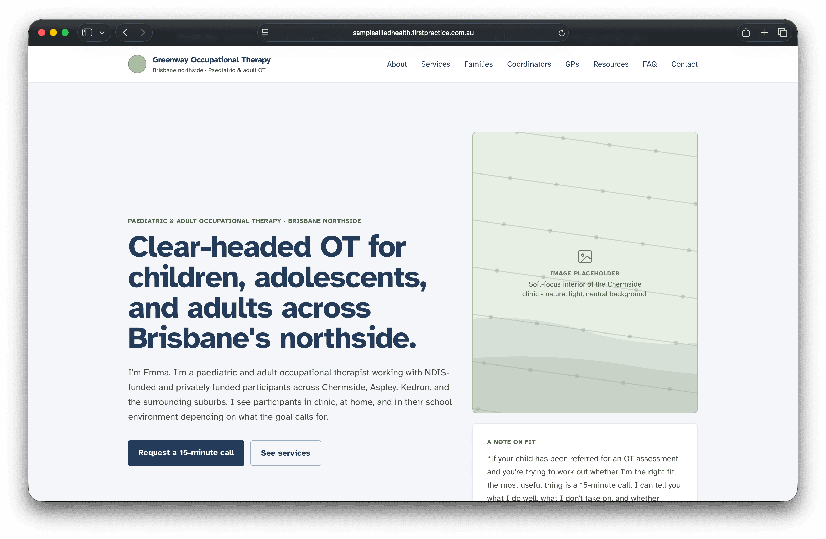Go back with the back arrow
This screenshot has height=539, width=826.
(125, 33)
